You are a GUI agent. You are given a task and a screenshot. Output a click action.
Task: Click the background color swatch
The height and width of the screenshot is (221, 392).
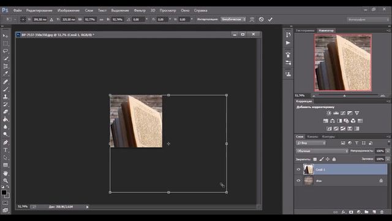click(7, 195)
